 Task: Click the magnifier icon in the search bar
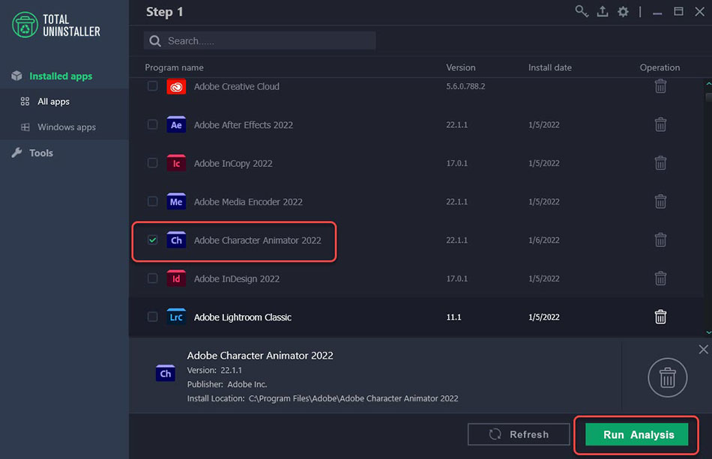(155, 41)
